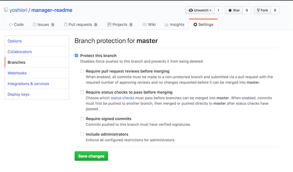Open the yoshiori user profile link
Screen dimensions: 293x172
point(18,10)
